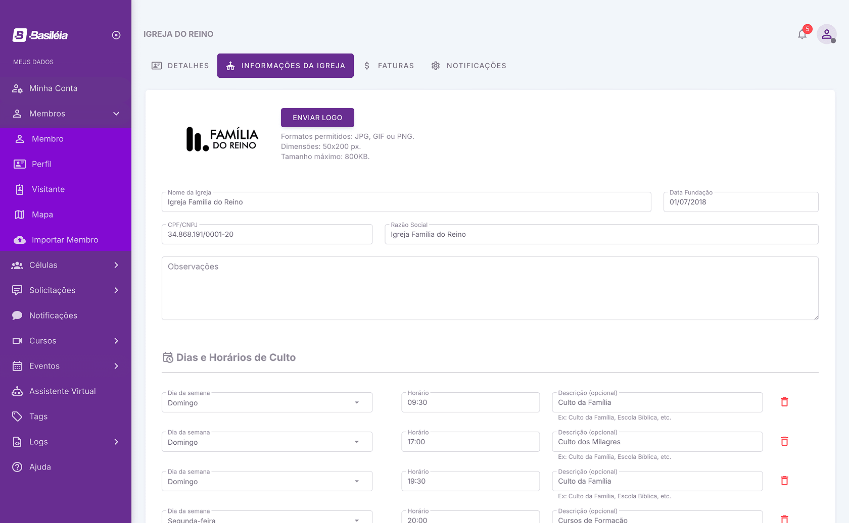This screenshot has width=849, height=523.
Task: Toggle the sidebar pin radio icon
Action: pos(116,35)
